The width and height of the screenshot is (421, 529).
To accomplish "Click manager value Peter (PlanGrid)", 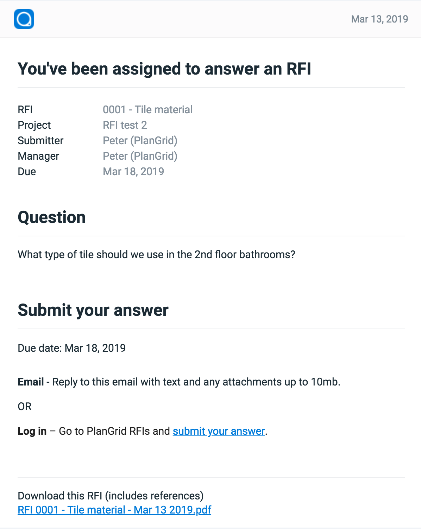I will [x=140, y=156].
